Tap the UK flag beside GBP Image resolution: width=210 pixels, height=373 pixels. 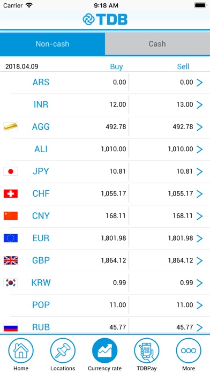pyautogui.click(x=11, y=260)
